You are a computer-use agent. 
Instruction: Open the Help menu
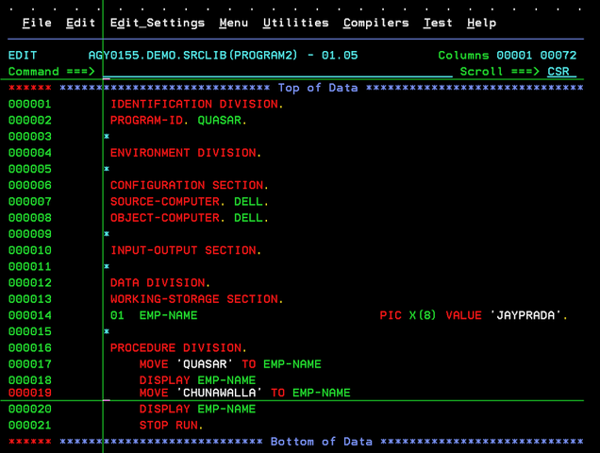pos(481,23)
